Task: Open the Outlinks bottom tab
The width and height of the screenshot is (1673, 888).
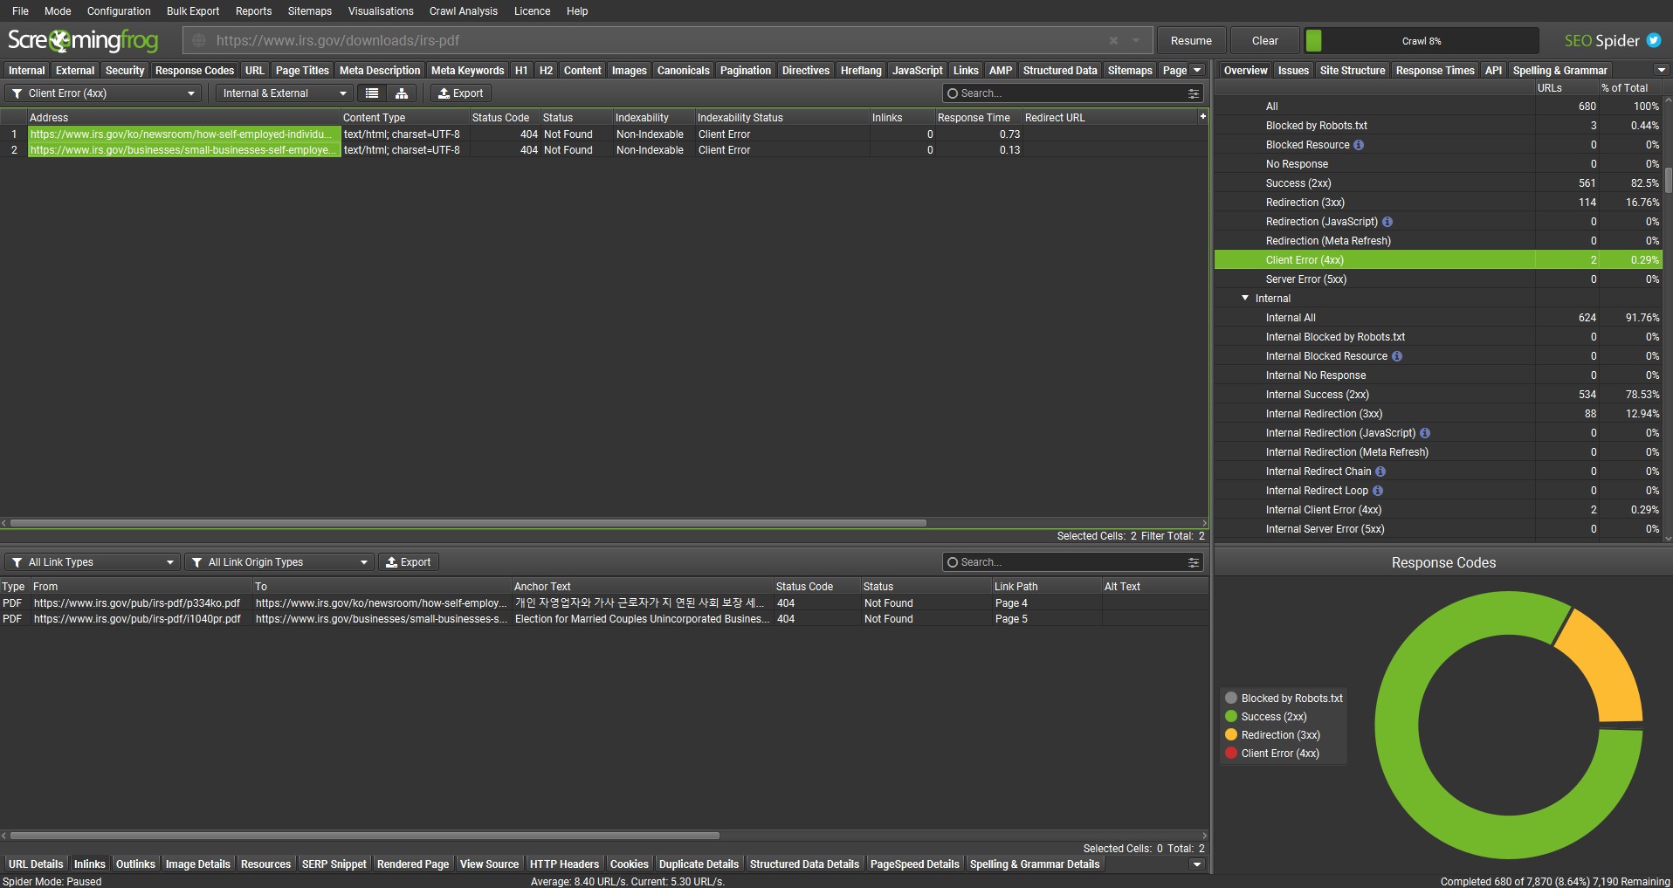Action: (x=135, y=864)
